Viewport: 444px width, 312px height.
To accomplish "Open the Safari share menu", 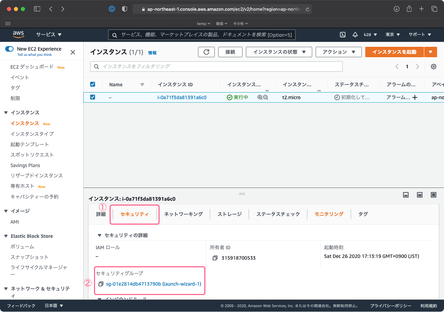I will (x=409, y=9).
